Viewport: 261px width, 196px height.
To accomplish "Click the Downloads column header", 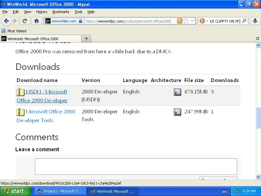I will click(x=225, y=80).
